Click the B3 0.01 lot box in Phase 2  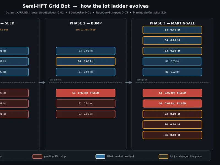[x=86, y=51]
